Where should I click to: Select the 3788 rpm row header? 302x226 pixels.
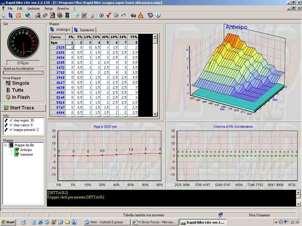click(58, 72)
